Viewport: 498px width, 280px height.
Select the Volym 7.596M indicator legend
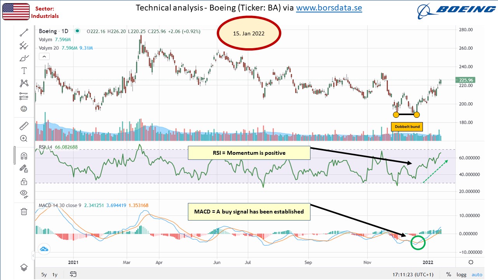(x=54, y=40)
